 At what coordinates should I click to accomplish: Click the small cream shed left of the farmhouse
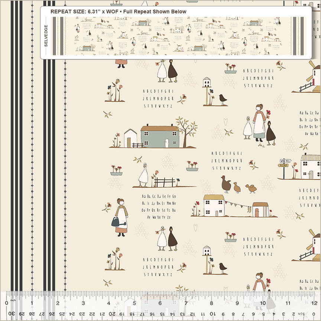130,138
